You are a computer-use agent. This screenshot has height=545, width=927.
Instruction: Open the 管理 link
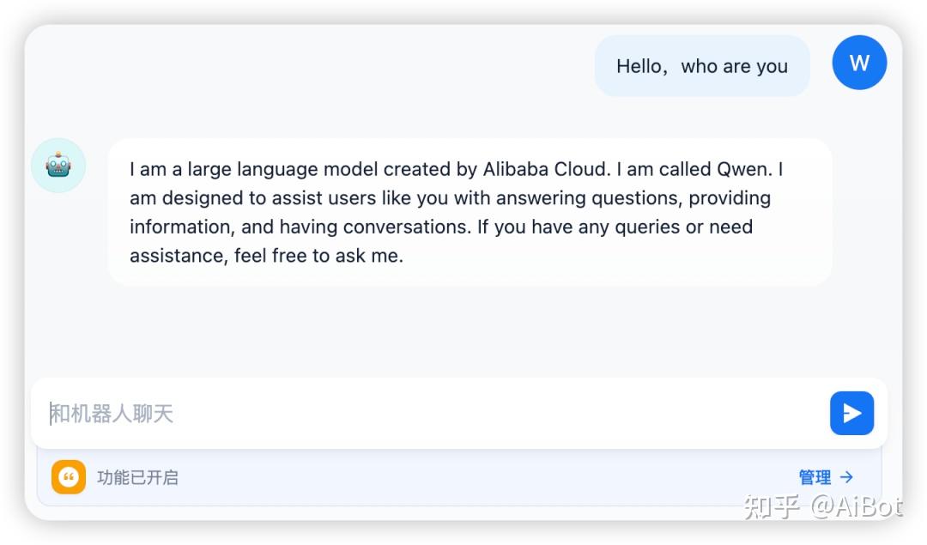coord(815,477)
